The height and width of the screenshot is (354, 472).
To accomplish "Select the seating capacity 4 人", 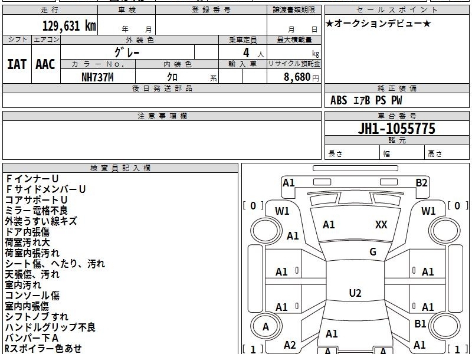I will [254, 53].
